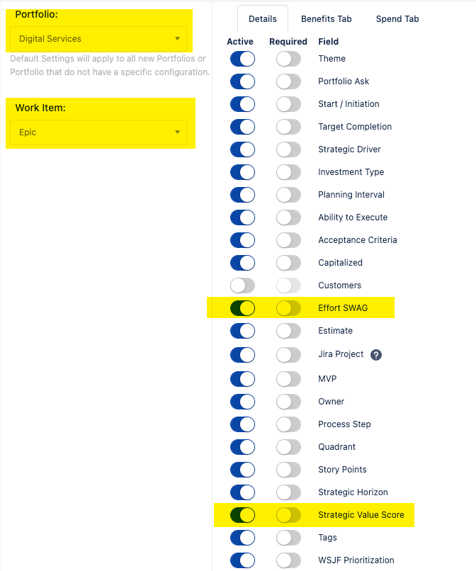Switch to the Spend Tab

pos(397,19)
